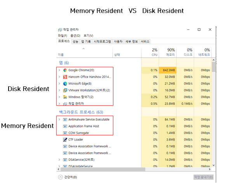Click the 32.0MB Hancom Office memory value

170,77
